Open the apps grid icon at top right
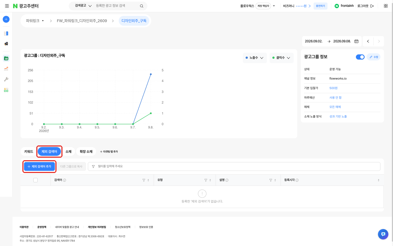393x246 pixels. tap(386, 6)
